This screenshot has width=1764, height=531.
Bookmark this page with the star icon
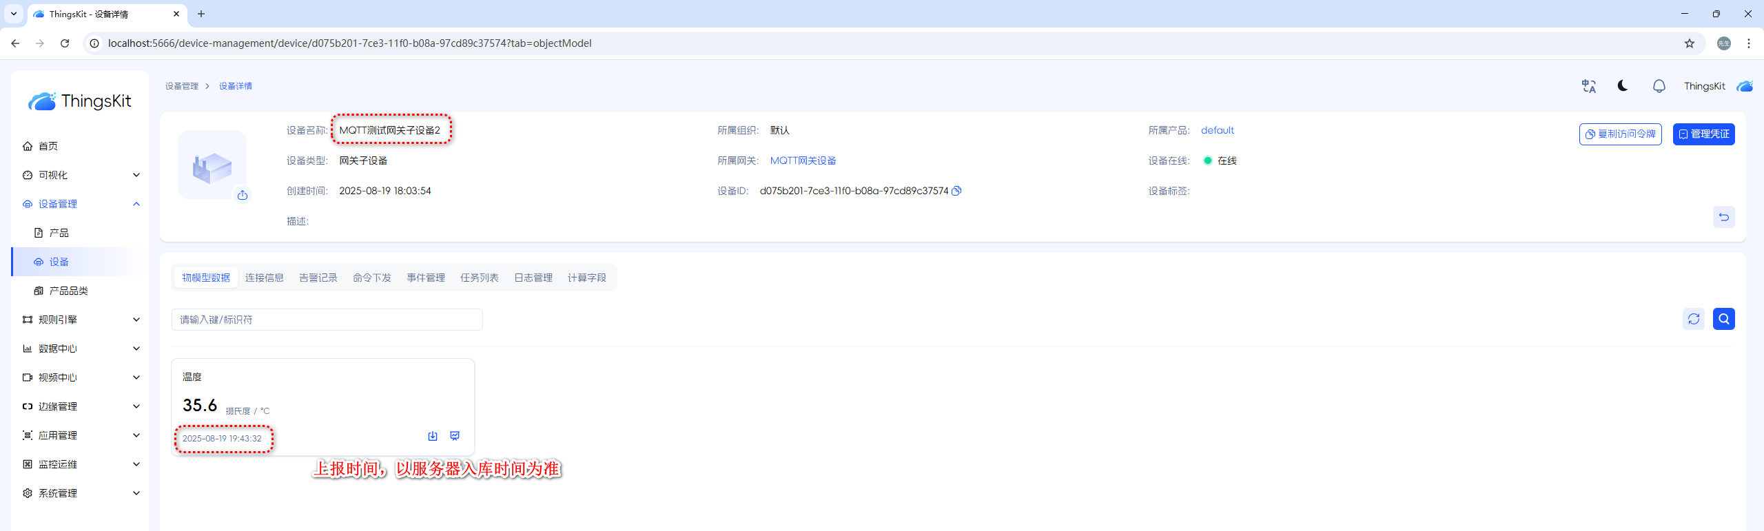[1689, 43]
